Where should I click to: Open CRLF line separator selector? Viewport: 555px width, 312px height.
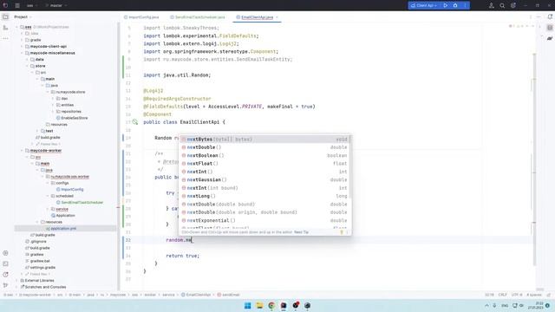click(503, 295)
